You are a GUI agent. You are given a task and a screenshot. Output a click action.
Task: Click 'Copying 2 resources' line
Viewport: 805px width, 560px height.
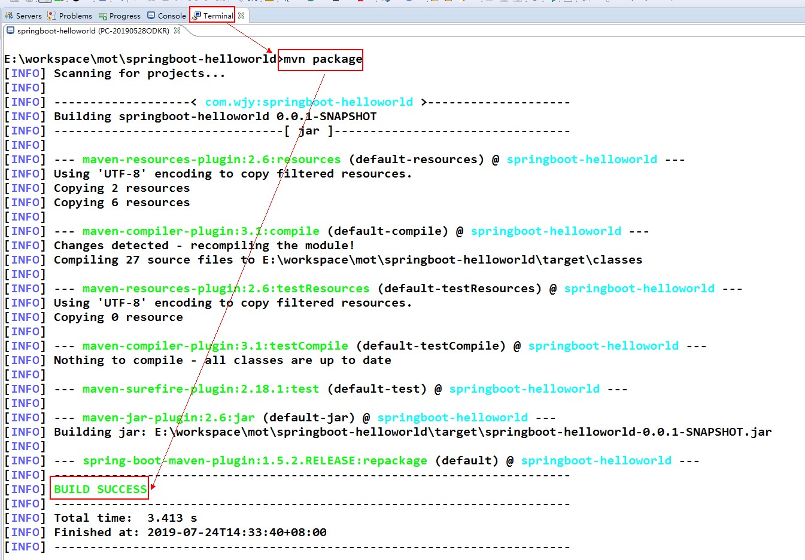point(122,188)
